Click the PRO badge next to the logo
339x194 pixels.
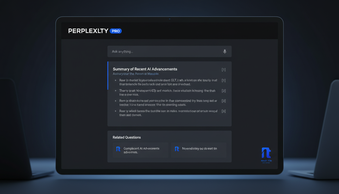116,31
